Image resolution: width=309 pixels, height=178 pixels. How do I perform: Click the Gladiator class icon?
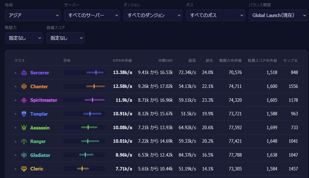coord(24,155)
